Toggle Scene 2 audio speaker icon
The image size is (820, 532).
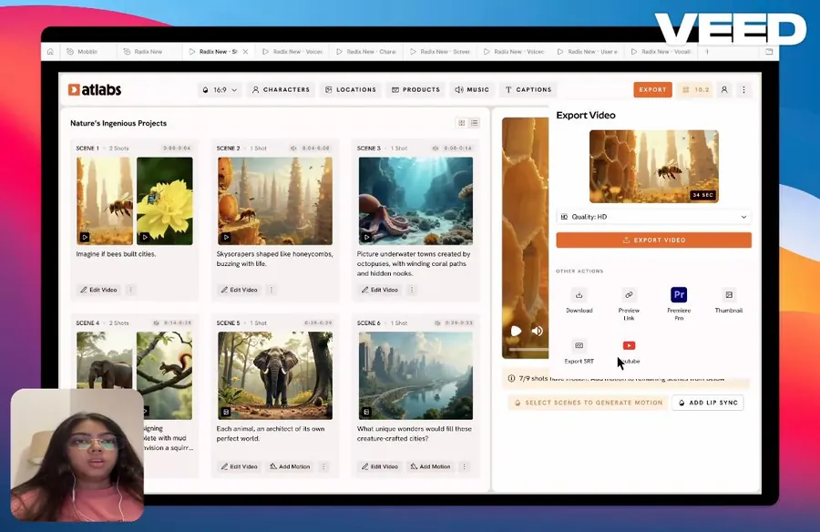pos(293,148)
